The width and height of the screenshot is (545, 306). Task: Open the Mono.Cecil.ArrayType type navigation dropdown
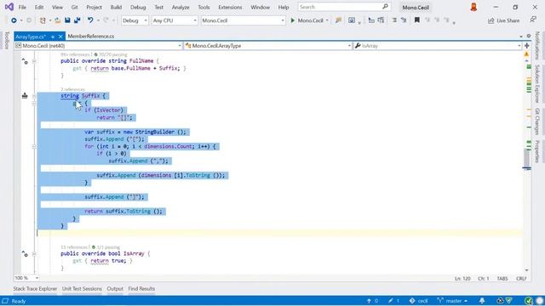click(268, 45)
